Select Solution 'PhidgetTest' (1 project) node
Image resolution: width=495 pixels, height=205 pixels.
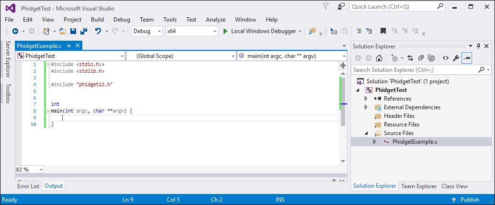click(407, 81)
